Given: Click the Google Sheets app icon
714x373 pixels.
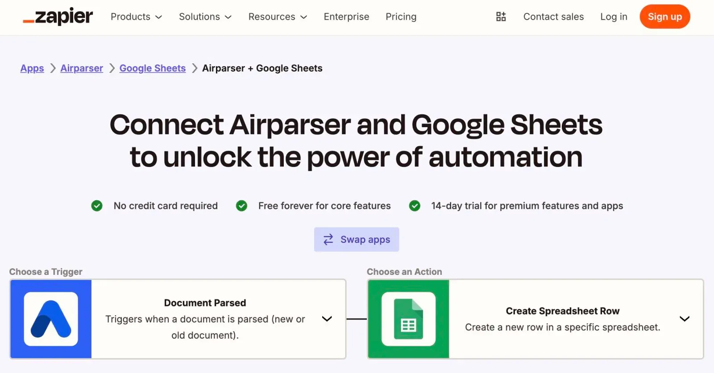Looking at the screenshot, I should click(408, 319).
